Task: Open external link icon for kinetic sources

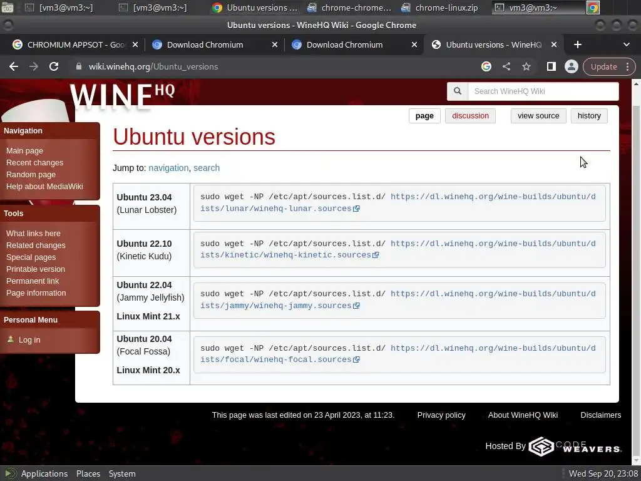Action: [x=376, y=255]
